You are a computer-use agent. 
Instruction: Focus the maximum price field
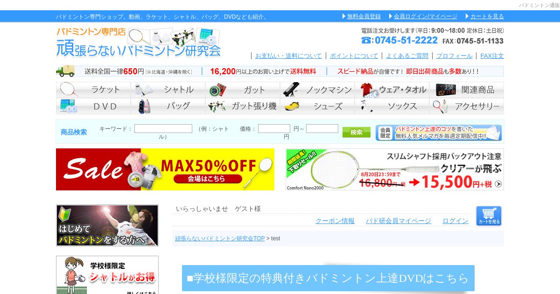coord(322,129)
